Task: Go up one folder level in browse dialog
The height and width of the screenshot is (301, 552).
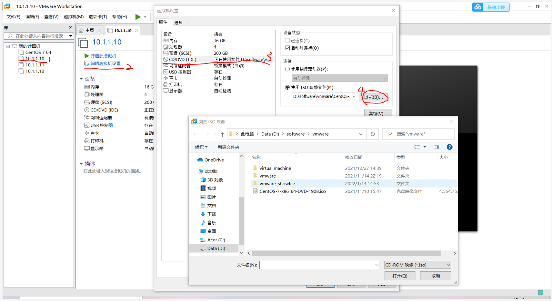Action: coord(222,134)
